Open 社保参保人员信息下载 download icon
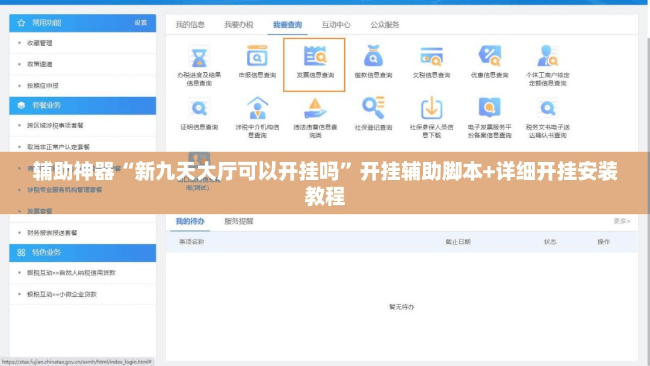 coord(432,108)
